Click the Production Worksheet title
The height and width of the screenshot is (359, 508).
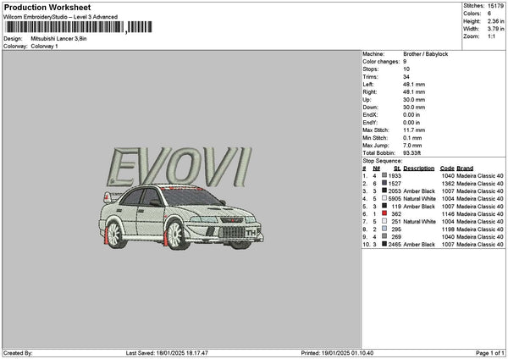click(x=47, y=7)
